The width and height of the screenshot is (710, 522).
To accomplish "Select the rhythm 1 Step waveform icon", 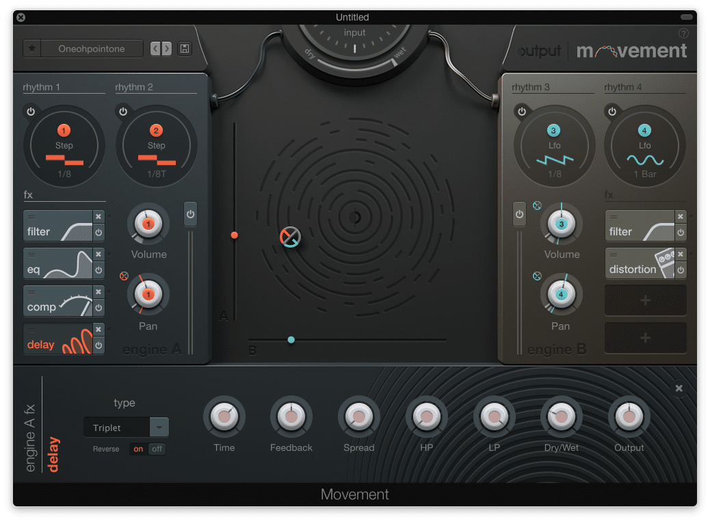I will coord(64,160).
